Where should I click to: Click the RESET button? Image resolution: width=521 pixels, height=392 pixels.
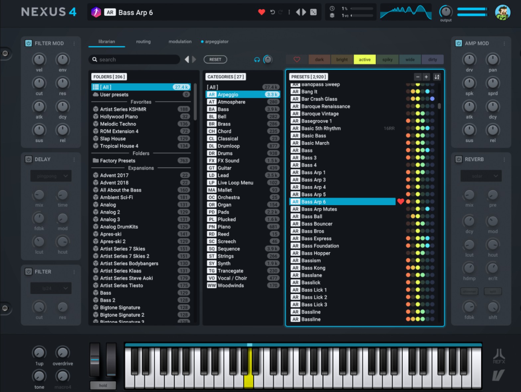(x=215, y=59)
